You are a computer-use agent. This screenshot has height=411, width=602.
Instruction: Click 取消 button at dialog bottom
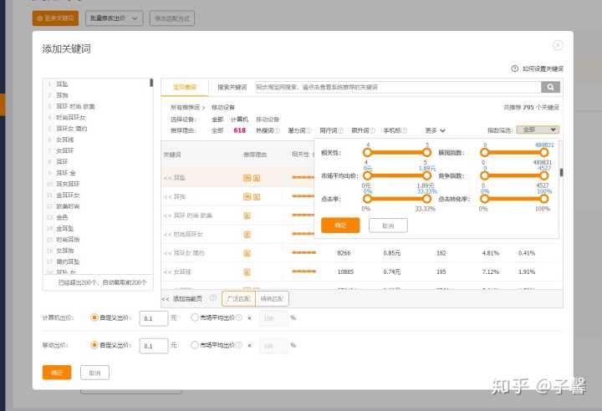[x=94, y=373]
